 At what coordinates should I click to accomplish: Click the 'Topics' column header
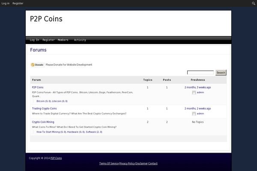click(x=148, y=80)
